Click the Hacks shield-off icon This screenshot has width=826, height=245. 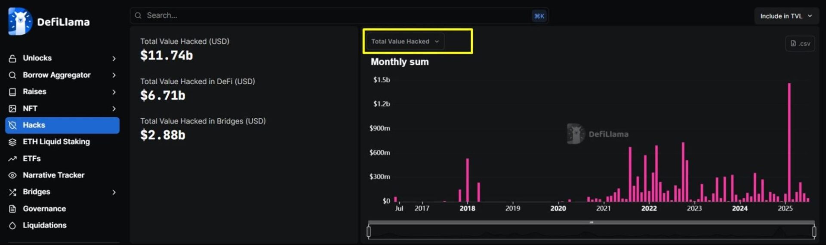[x=12, y=125]
